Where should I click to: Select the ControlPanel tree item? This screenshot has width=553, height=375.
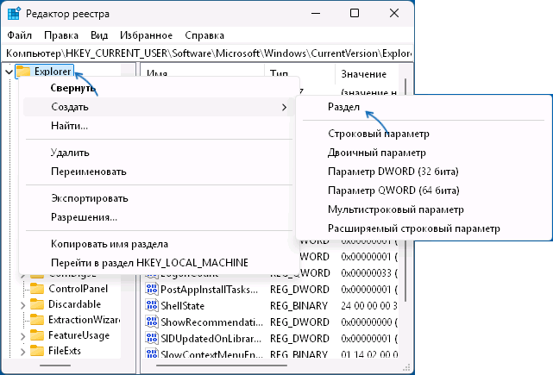[x=78, y=289]
